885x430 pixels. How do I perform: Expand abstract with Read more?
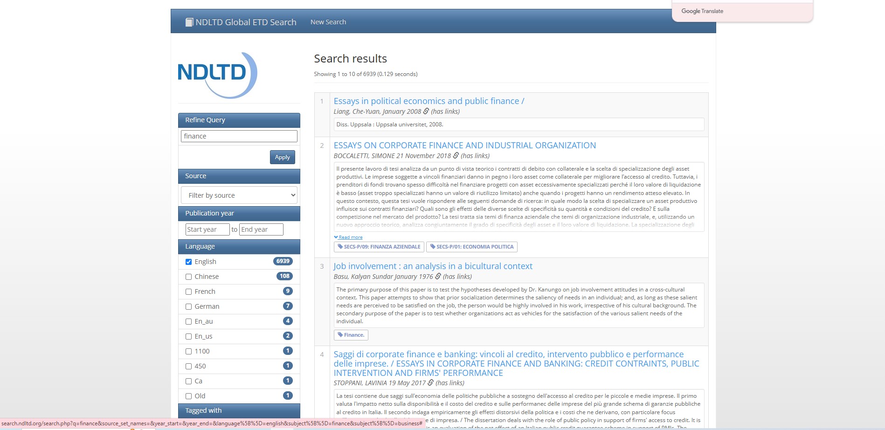350,237
